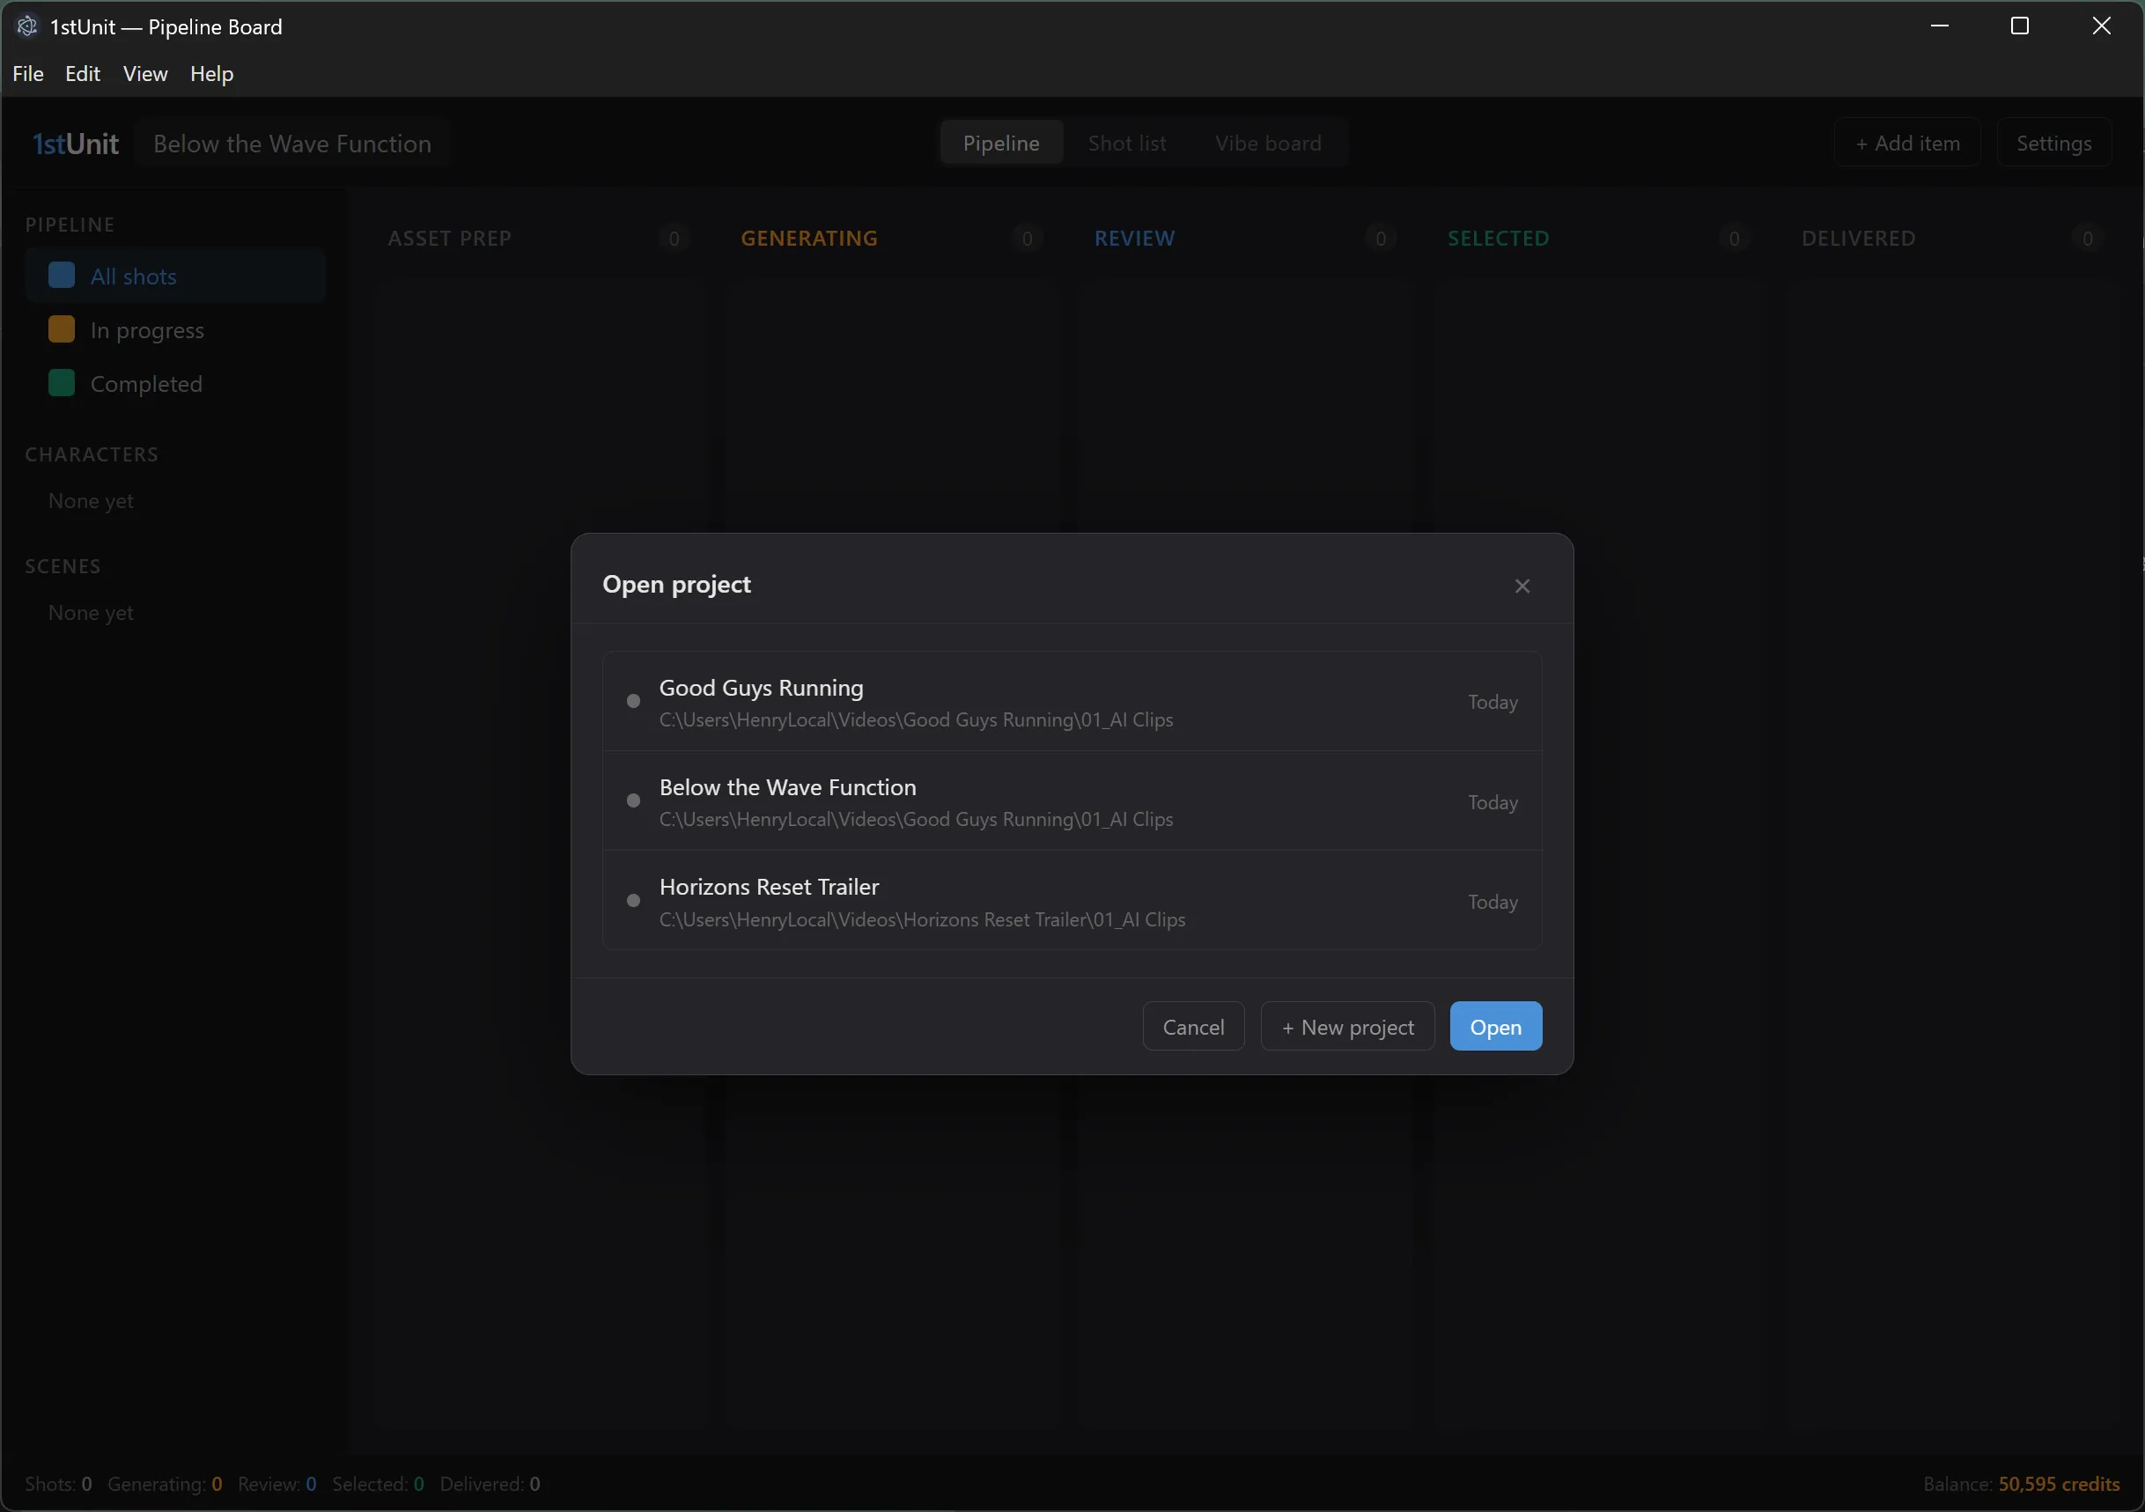Image resolution: width=2145 pixels, height=1512 pixels.
Task: Click the Below the Wave Function project title in list
Action: (787, 787)
